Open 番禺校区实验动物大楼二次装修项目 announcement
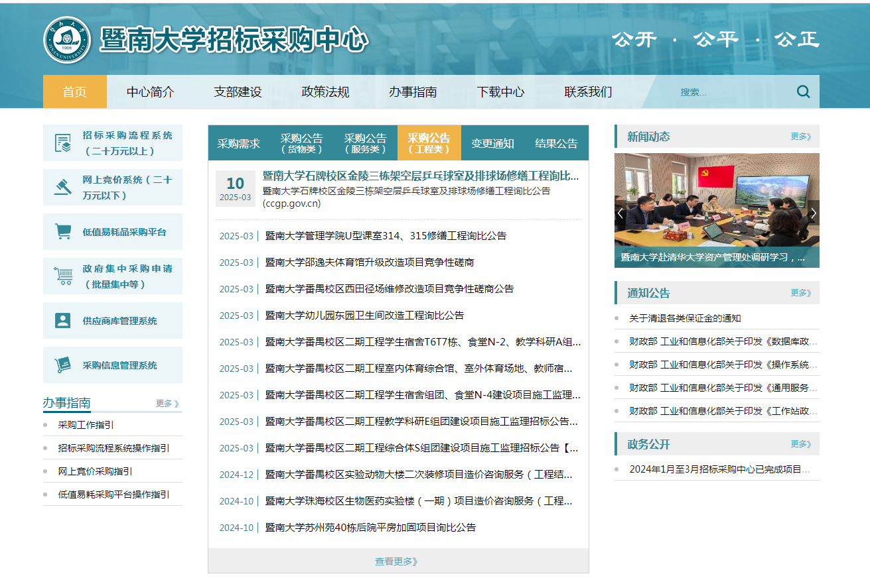 coord(419,474)
